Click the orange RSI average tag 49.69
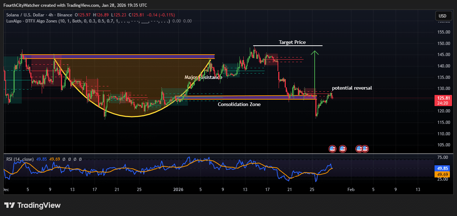Image resolution: width=457 pixels, height=216 pixels. [443, 175]
